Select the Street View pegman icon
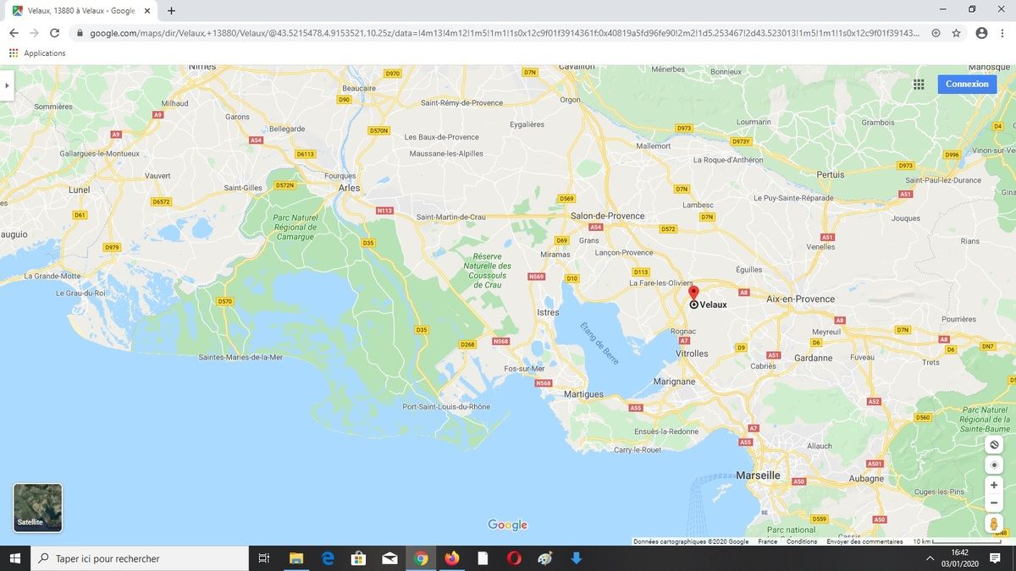1016x571 pixels. (994, 524)
